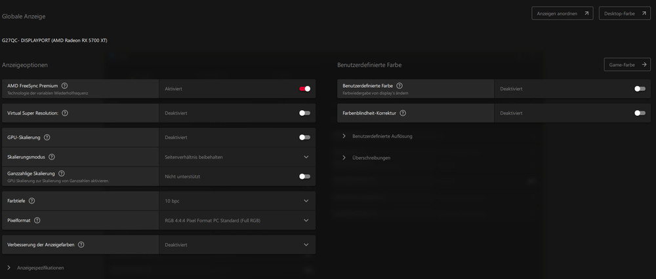Image resolution: width=656 pixels, height=279 pixels.
Task: Open Verbesserung der Anzeigefarben dropdown
Action: click(x=237, y=245)
